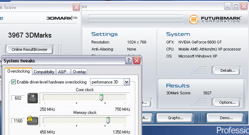Click the 3DMark Score 3927 value
Image resolution: width=249 pixels, height=135 pixels.
tap(207, 93)
